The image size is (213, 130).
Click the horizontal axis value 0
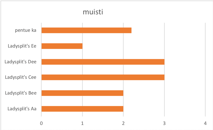[x=41, y=123]
